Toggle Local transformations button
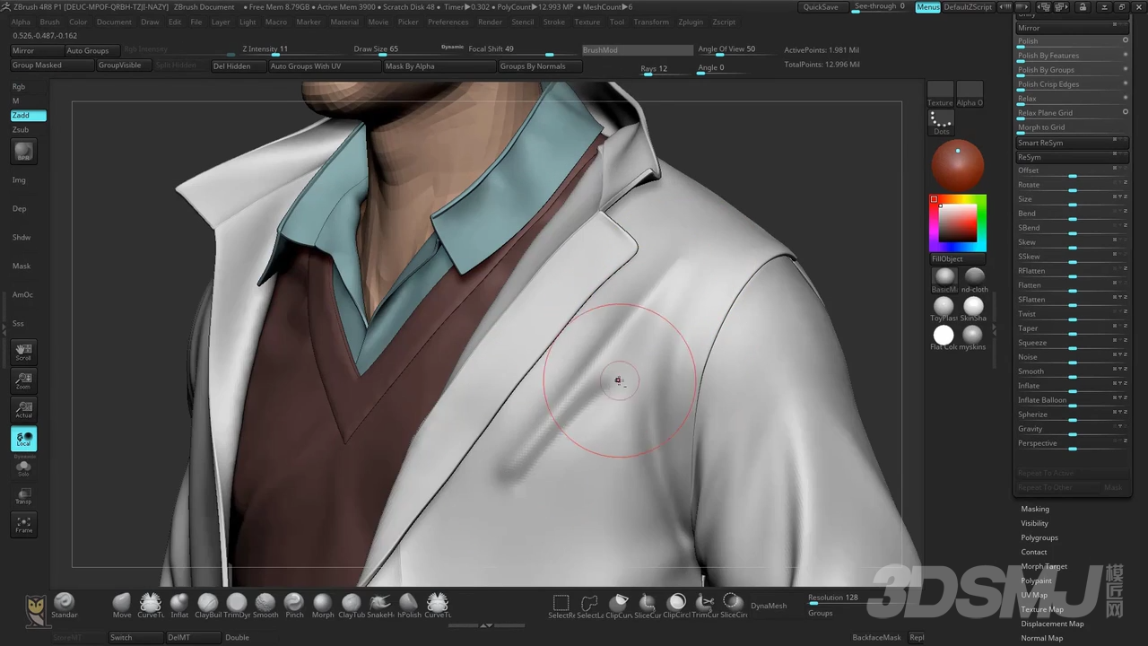1148x646 pixels. tap(23, 439)
